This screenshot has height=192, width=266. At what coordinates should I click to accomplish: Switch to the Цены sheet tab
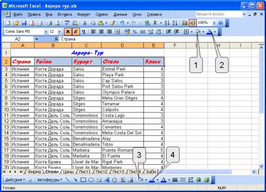point(68,172)
